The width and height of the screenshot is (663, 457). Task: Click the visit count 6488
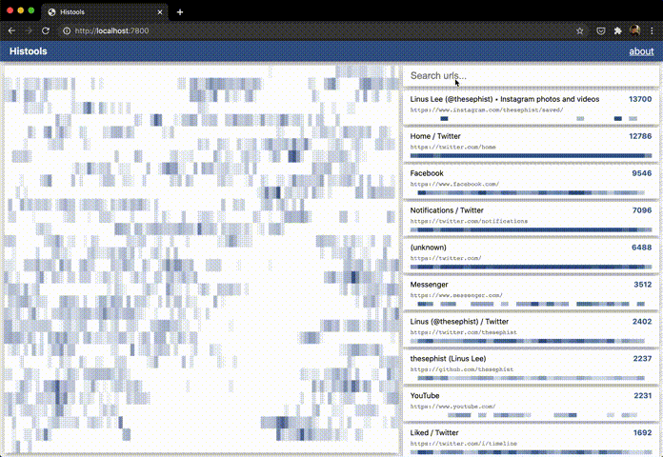pyautogui.click(x=641, y=248)
